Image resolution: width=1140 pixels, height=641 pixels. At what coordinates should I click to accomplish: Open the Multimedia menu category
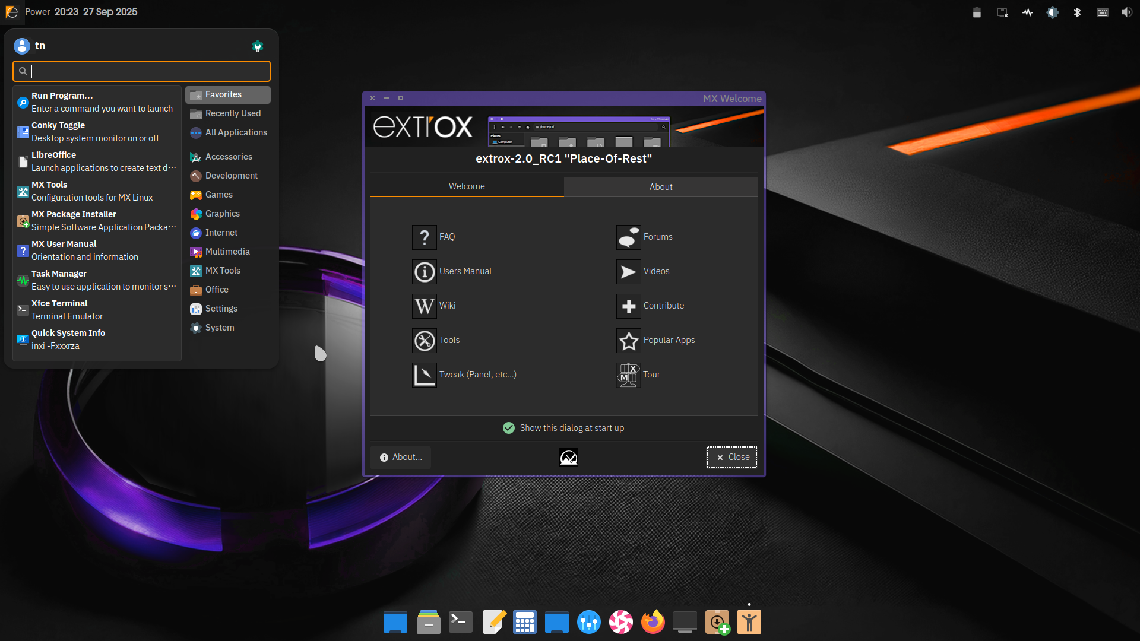(228, 252)
